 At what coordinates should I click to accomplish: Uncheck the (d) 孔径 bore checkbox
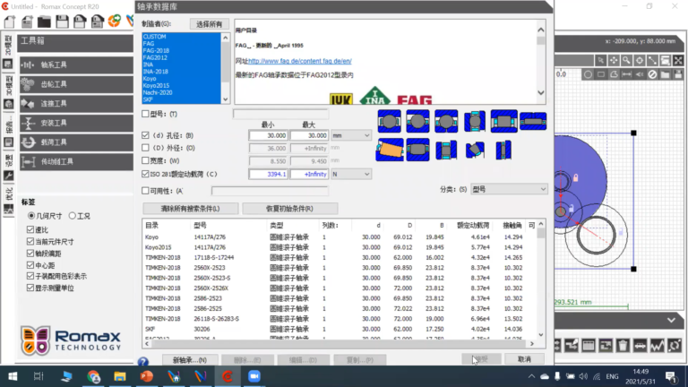pos(145,135)
